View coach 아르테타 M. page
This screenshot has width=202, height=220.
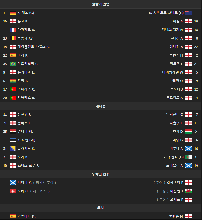point(26,216)
